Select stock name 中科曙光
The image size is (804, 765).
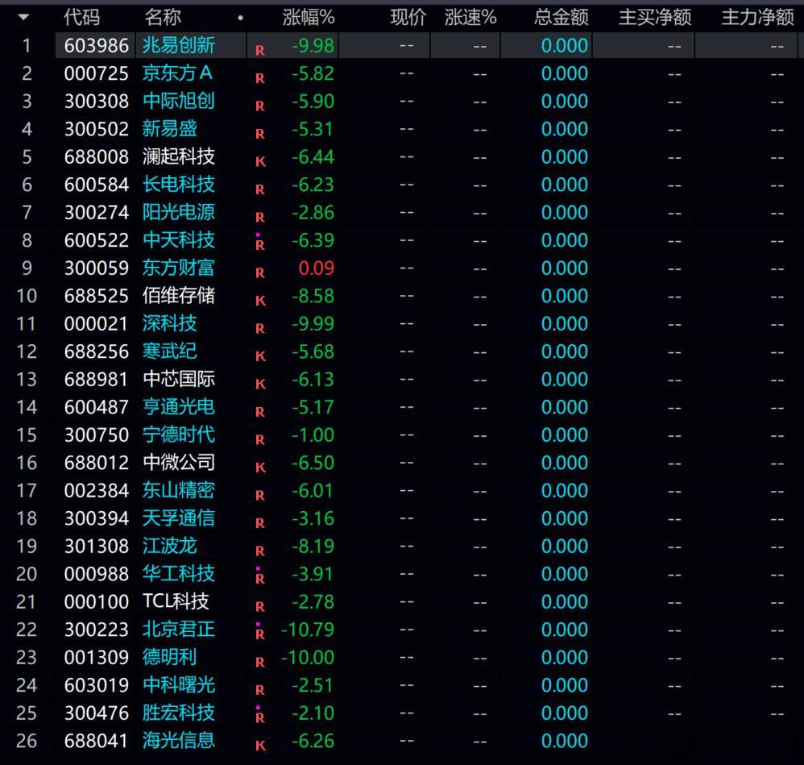pyautogui.click(x=178, y=685)
